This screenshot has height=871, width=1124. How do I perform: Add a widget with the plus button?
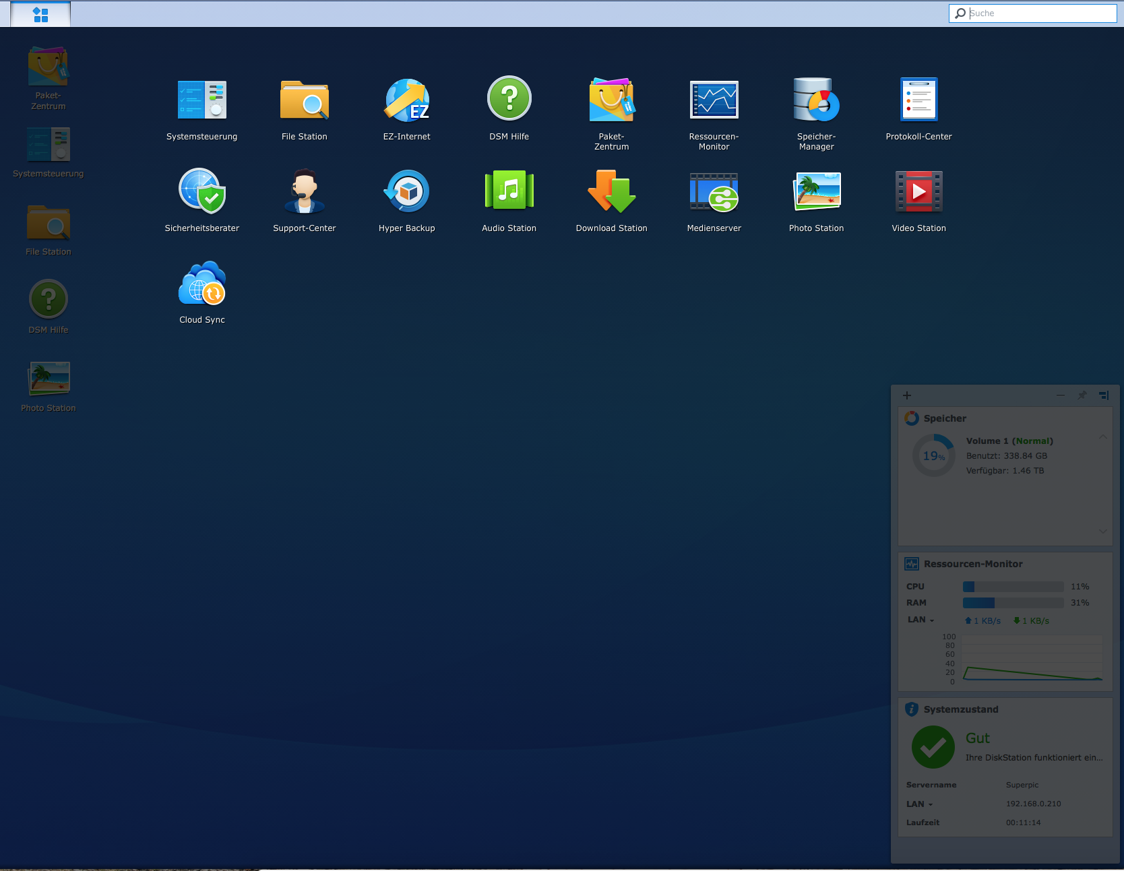[x=907, y=395]
